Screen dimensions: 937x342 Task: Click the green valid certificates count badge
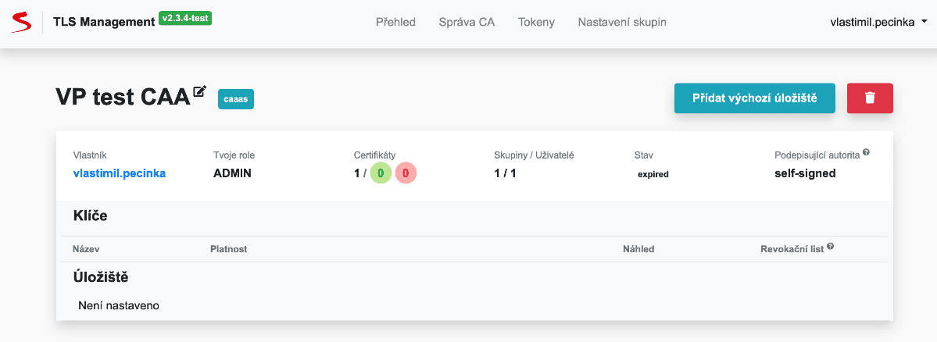click(381, 173)
